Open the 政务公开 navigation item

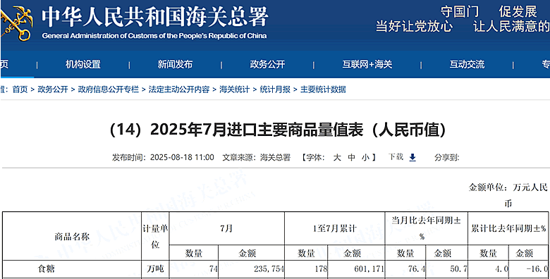pos(267,65)
